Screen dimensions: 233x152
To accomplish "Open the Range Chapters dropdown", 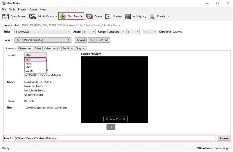I will tap(116, 32).
